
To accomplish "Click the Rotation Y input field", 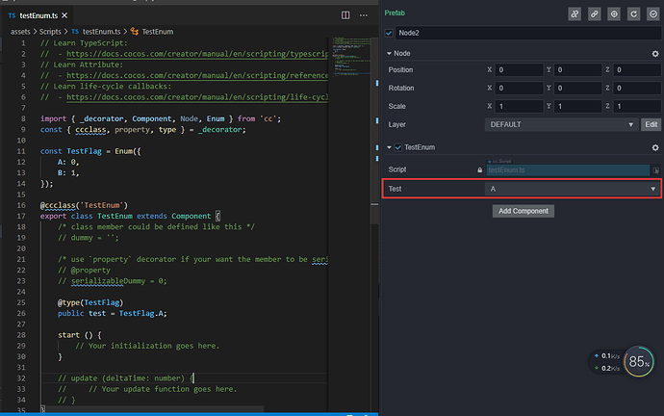I will (x=577, y=89).
